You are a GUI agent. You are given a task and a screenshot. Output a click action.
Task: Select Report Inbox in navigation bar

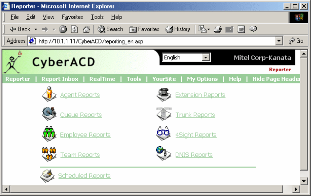pos(60,79)
